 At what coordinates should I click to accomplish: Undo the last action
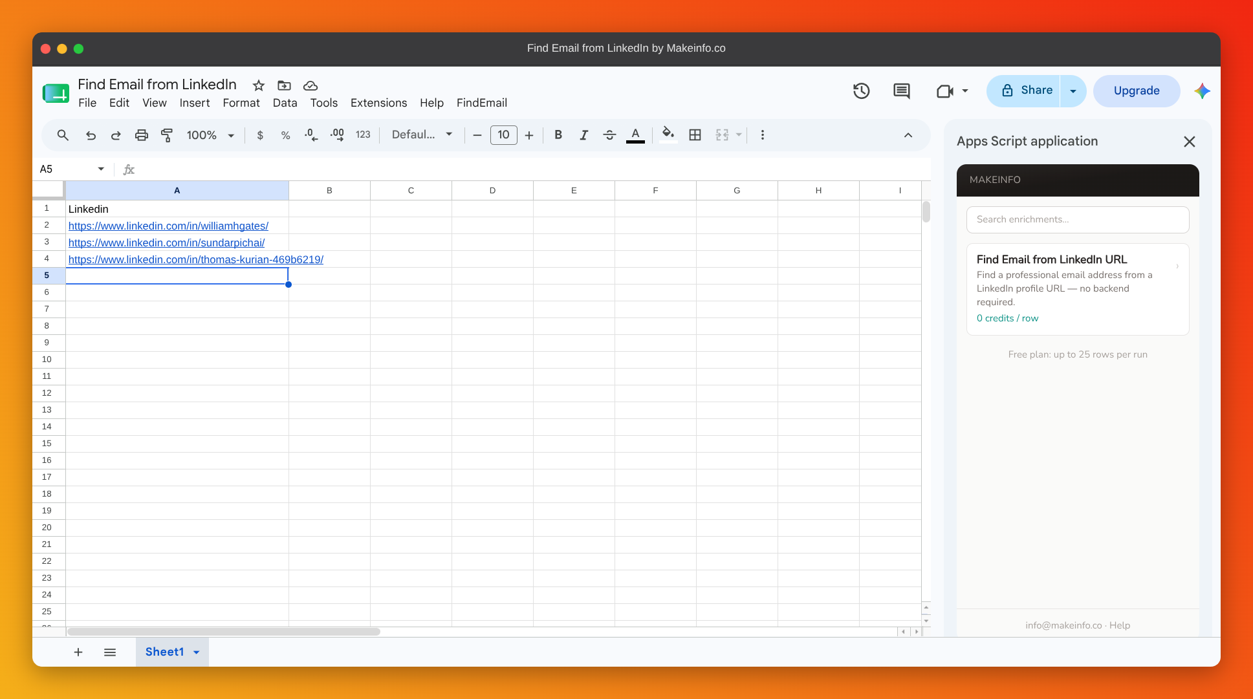[x=91, y=135]
